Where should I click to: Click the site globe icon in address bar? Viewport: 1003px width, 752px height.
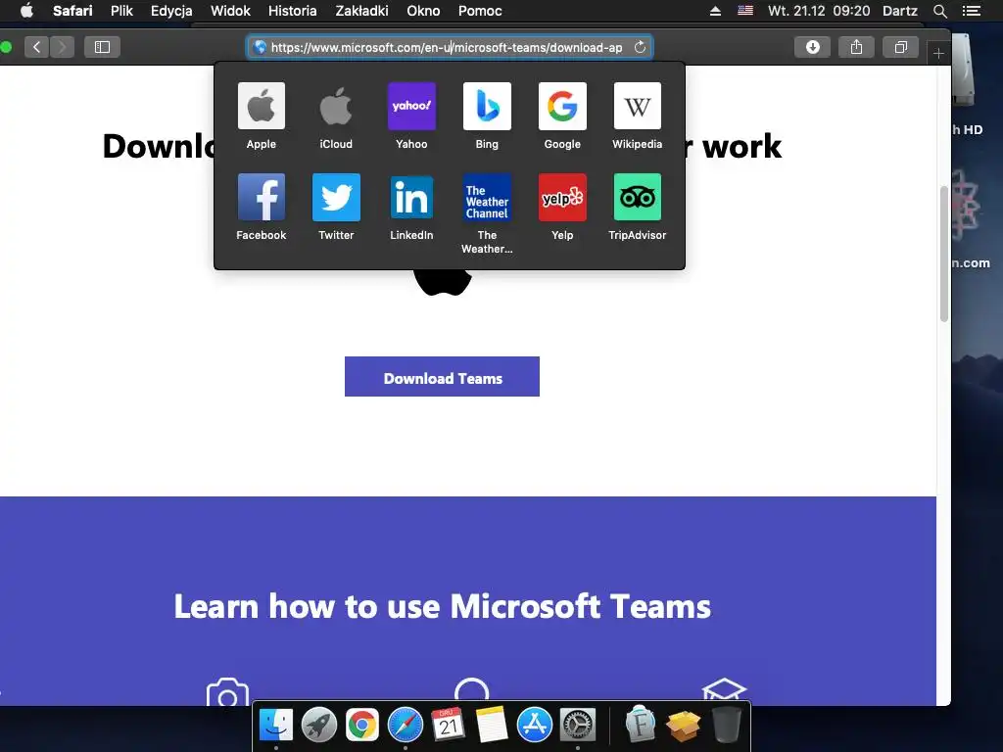(260, 47)
